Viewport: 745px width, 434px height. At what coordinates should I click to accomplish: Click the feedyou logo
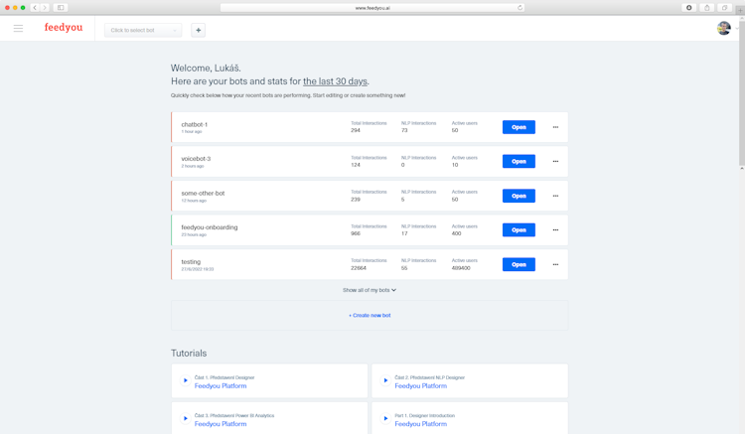(x=64, y=28)
